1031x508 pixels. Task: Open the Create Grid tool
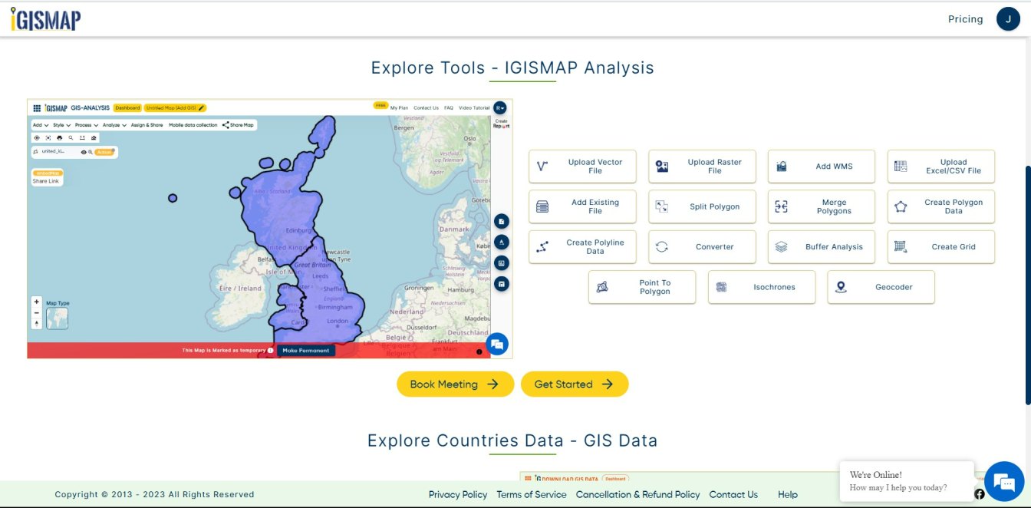(x=940, y=247)
